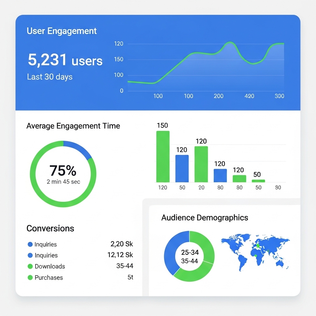This screenshot has height=316, width=316.
Task: Select the tallest green bar labeled 150
Action: pos(163,156)
